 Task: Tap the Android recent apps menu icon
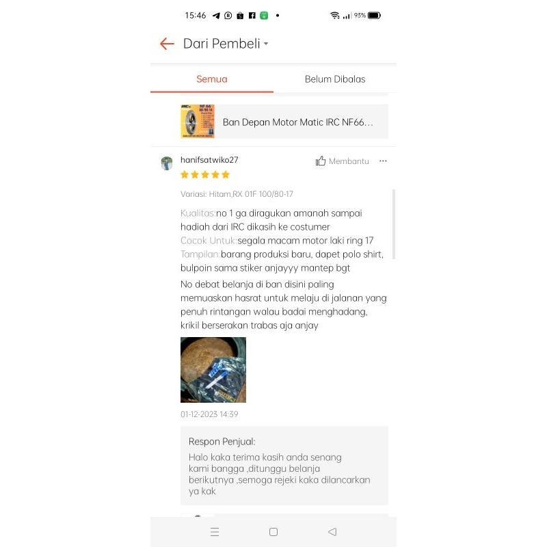pos(215,532)
